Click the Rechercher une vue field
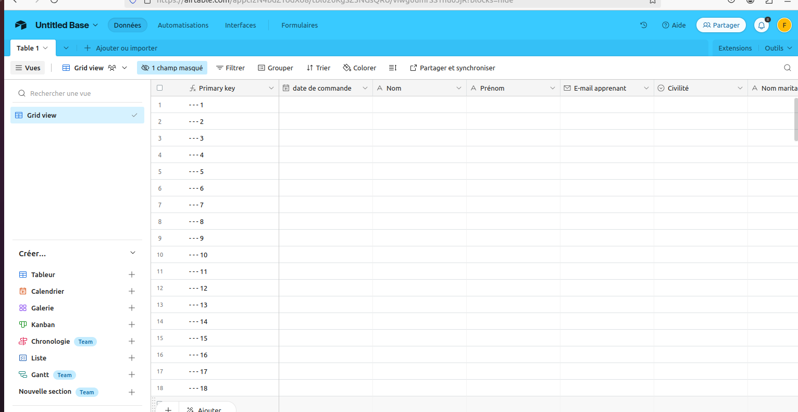The width and height of the screenshot is (798, 412). coord(77,93)
